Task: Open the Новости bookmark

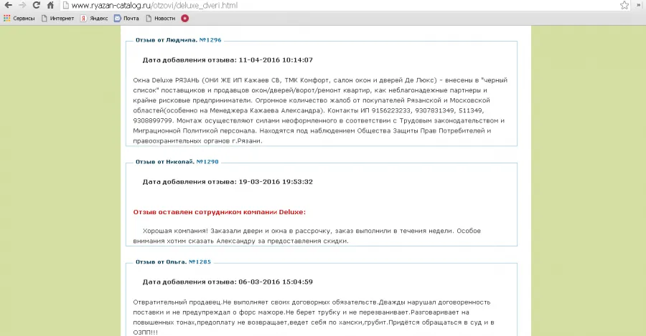Action: (161, 19)
